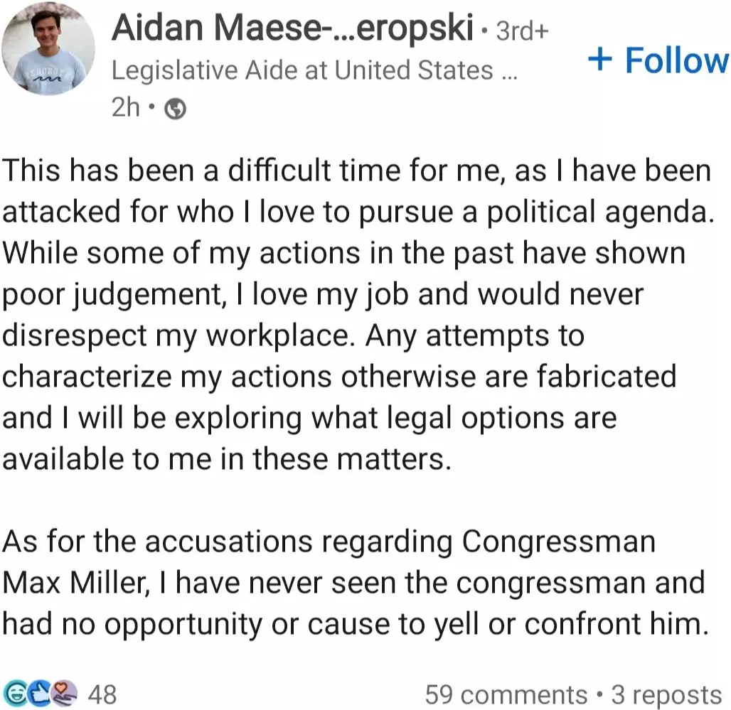View the 59 comments

(x=506, y=694)
